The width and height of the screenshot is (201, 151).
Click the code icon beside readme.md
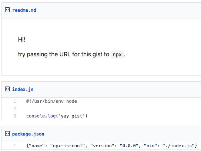pos(7,10)
